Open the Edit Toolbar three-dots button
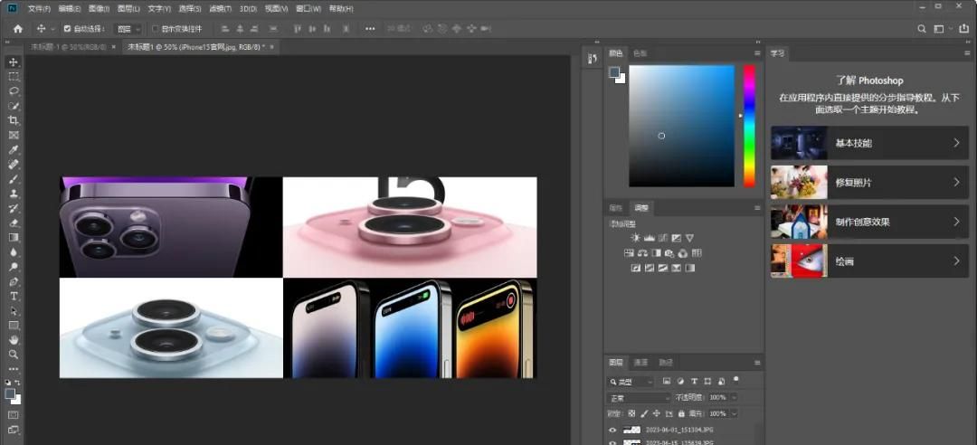This screenshot has width=977, height=445. tap(13, 369)
